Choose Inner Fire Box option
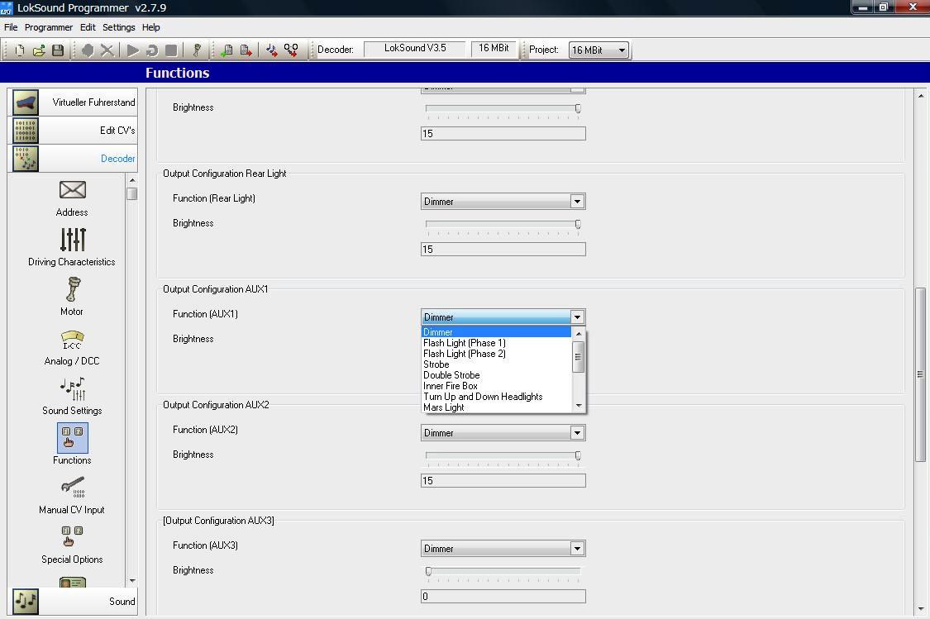 click(497, 386)
